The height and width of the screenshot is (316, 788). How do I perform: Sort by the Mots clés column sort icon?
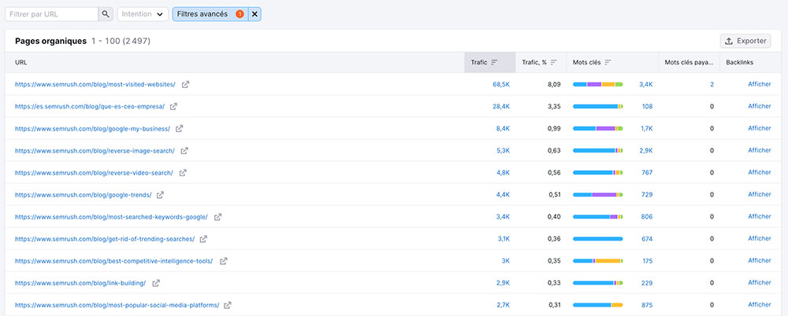coord(608,63)
